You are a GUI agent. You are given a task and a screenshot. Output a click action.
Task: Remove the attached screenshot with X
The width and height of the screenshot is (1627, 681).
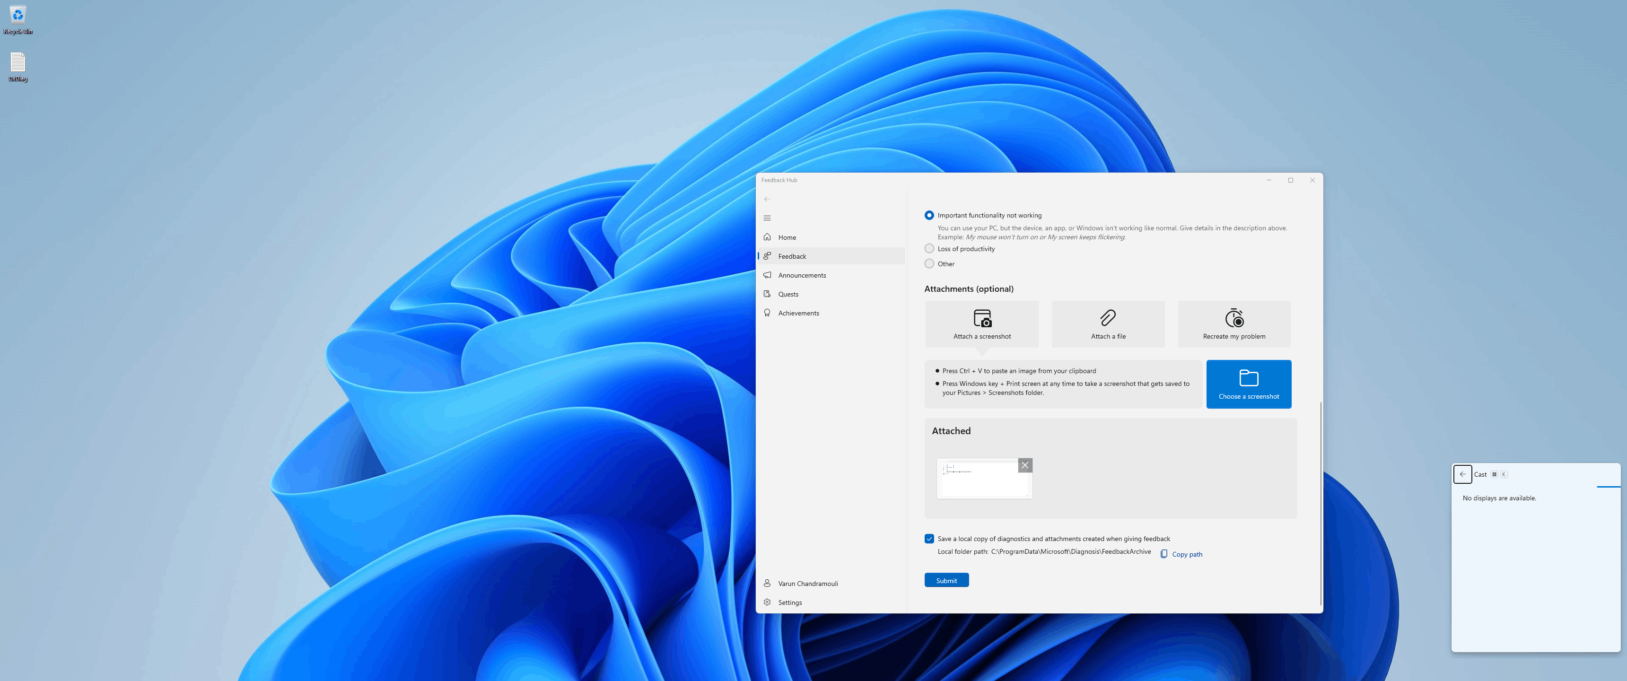click(1024, 465)
